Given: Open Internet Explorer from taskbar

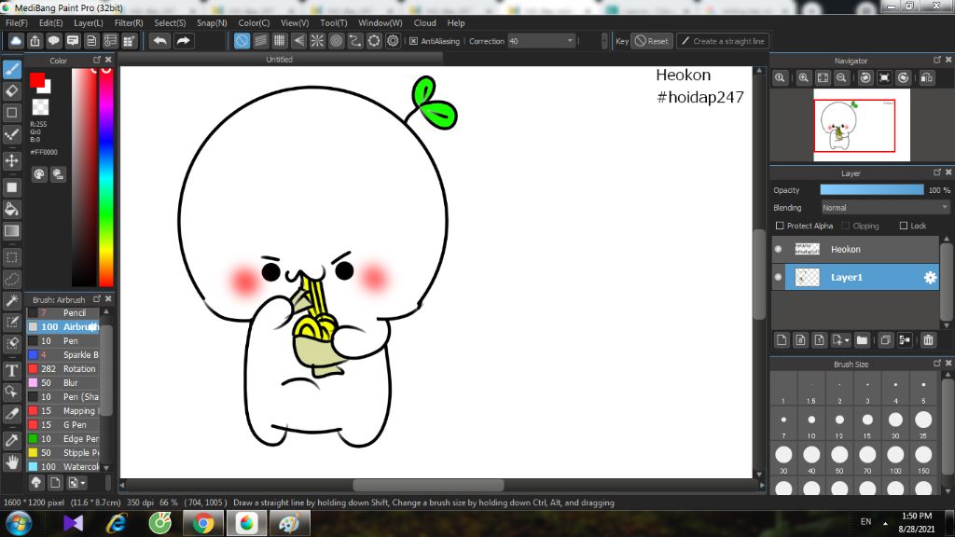Looking at the screenshot, I should point(117,523).
